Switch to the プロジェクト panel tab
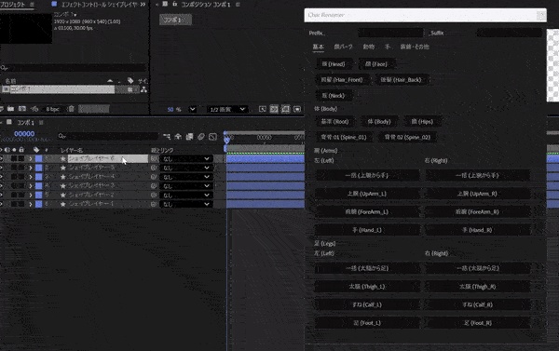 13,5
